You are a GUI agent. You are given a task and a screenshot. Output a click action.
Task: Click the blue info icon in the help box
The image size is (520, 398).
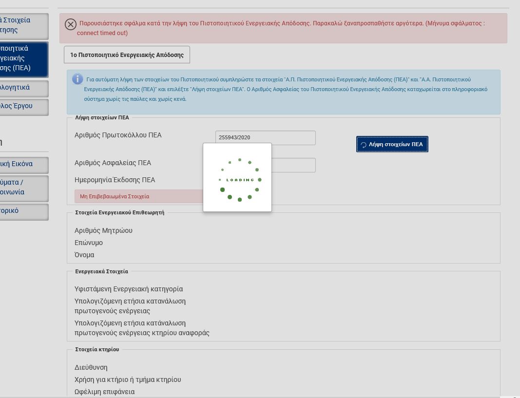77,79
